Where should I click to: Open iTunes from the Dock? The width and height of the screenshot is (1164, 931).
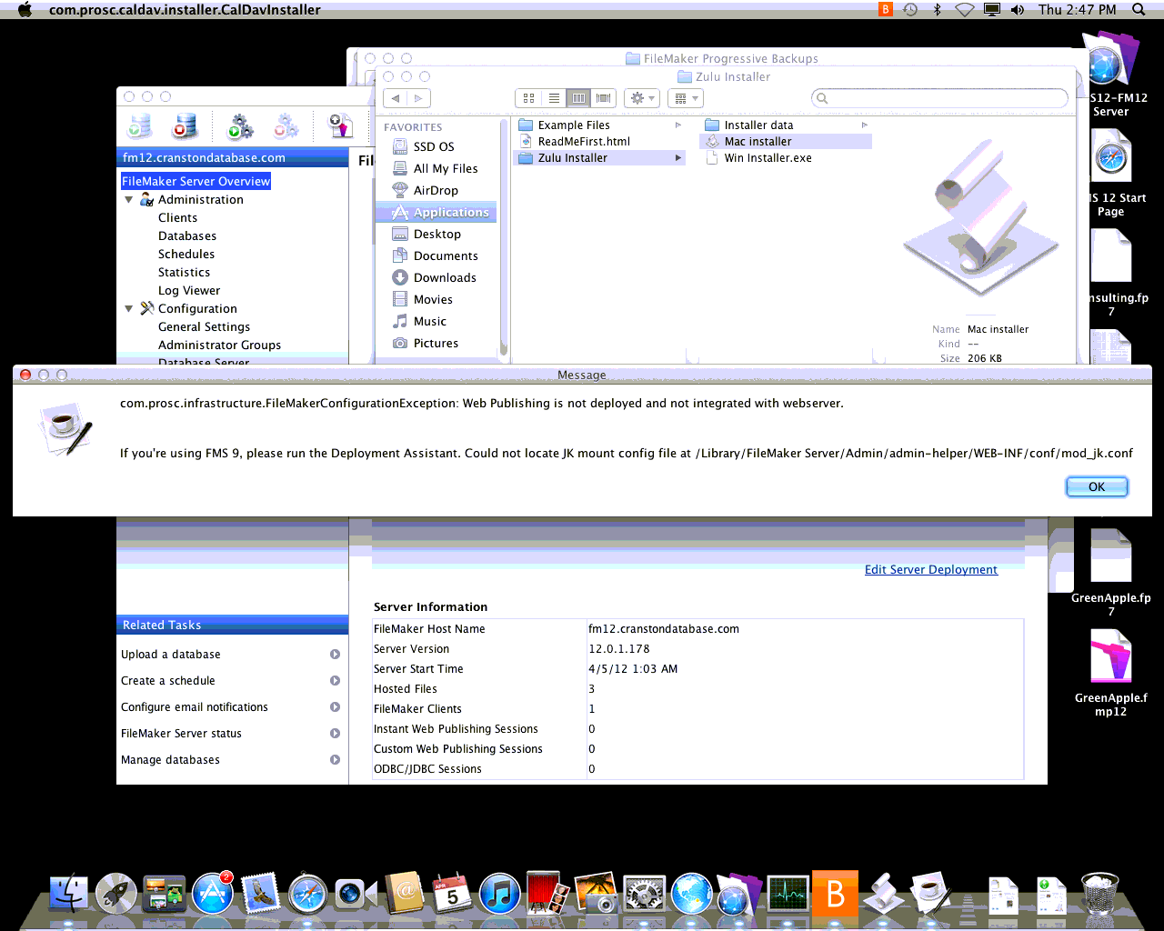pyautogui.click(x=500, y=895)
